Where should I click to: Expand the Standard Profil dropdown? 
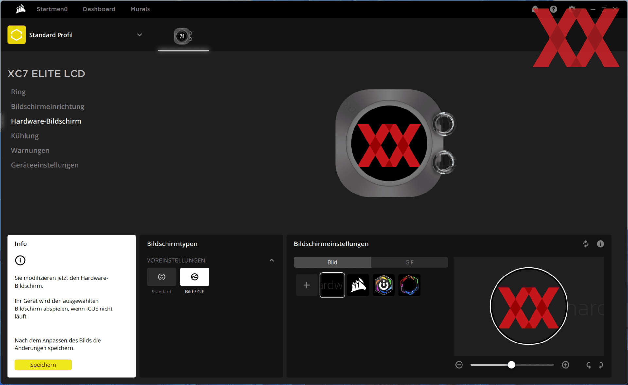pos(139,35)
